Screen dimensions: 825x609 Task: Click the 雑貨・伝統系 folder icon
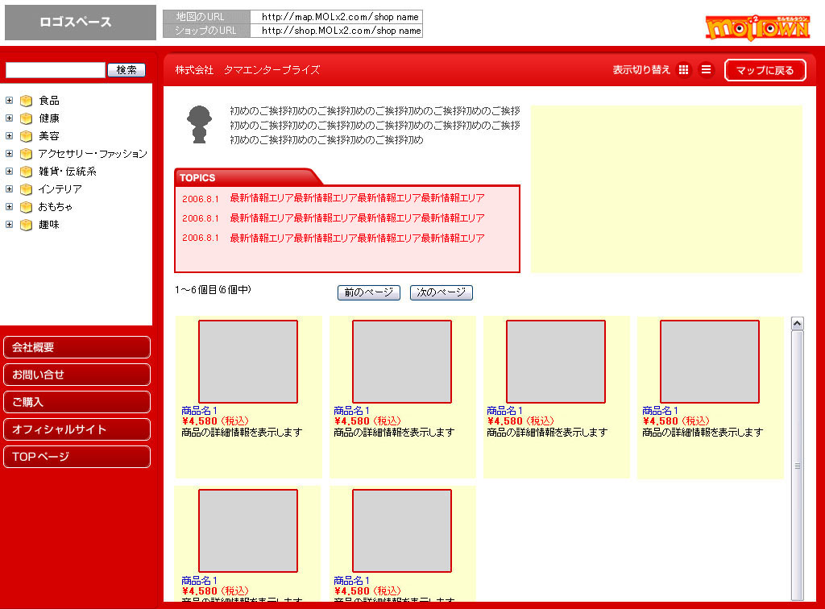coord(27,172)
